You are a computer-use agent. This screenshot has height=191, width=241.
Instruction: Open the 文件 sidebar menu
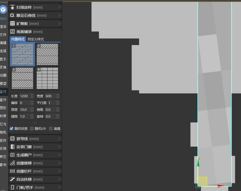[x=3, y=35]
